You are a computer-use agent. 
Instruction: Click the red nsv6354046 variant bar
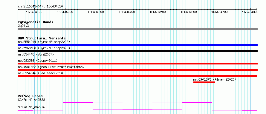pyautogui.click(x=137, y=76)
